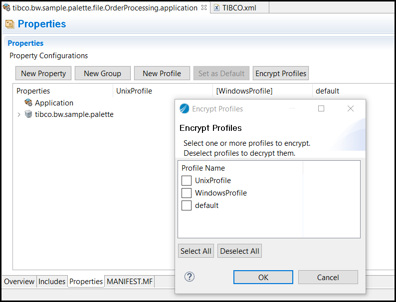Viewport: 396px width, 302px height.
Task: Switch to the MANIFEST.MF tab
Action: [x=130, y=282]
